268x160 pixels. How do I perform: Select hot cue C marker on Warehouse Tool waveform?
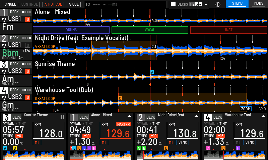[x=120, y=98]
